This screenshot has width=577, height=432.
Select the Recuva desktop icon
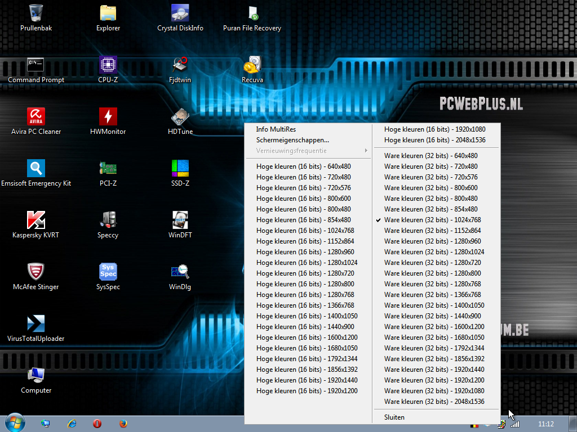coord(252,65)
